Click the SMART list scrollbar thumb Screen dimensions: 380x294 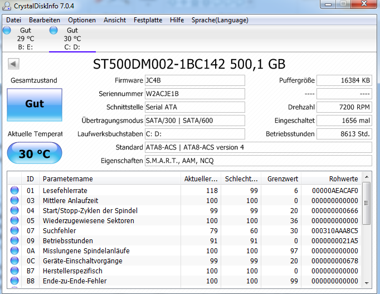[367, 203]
